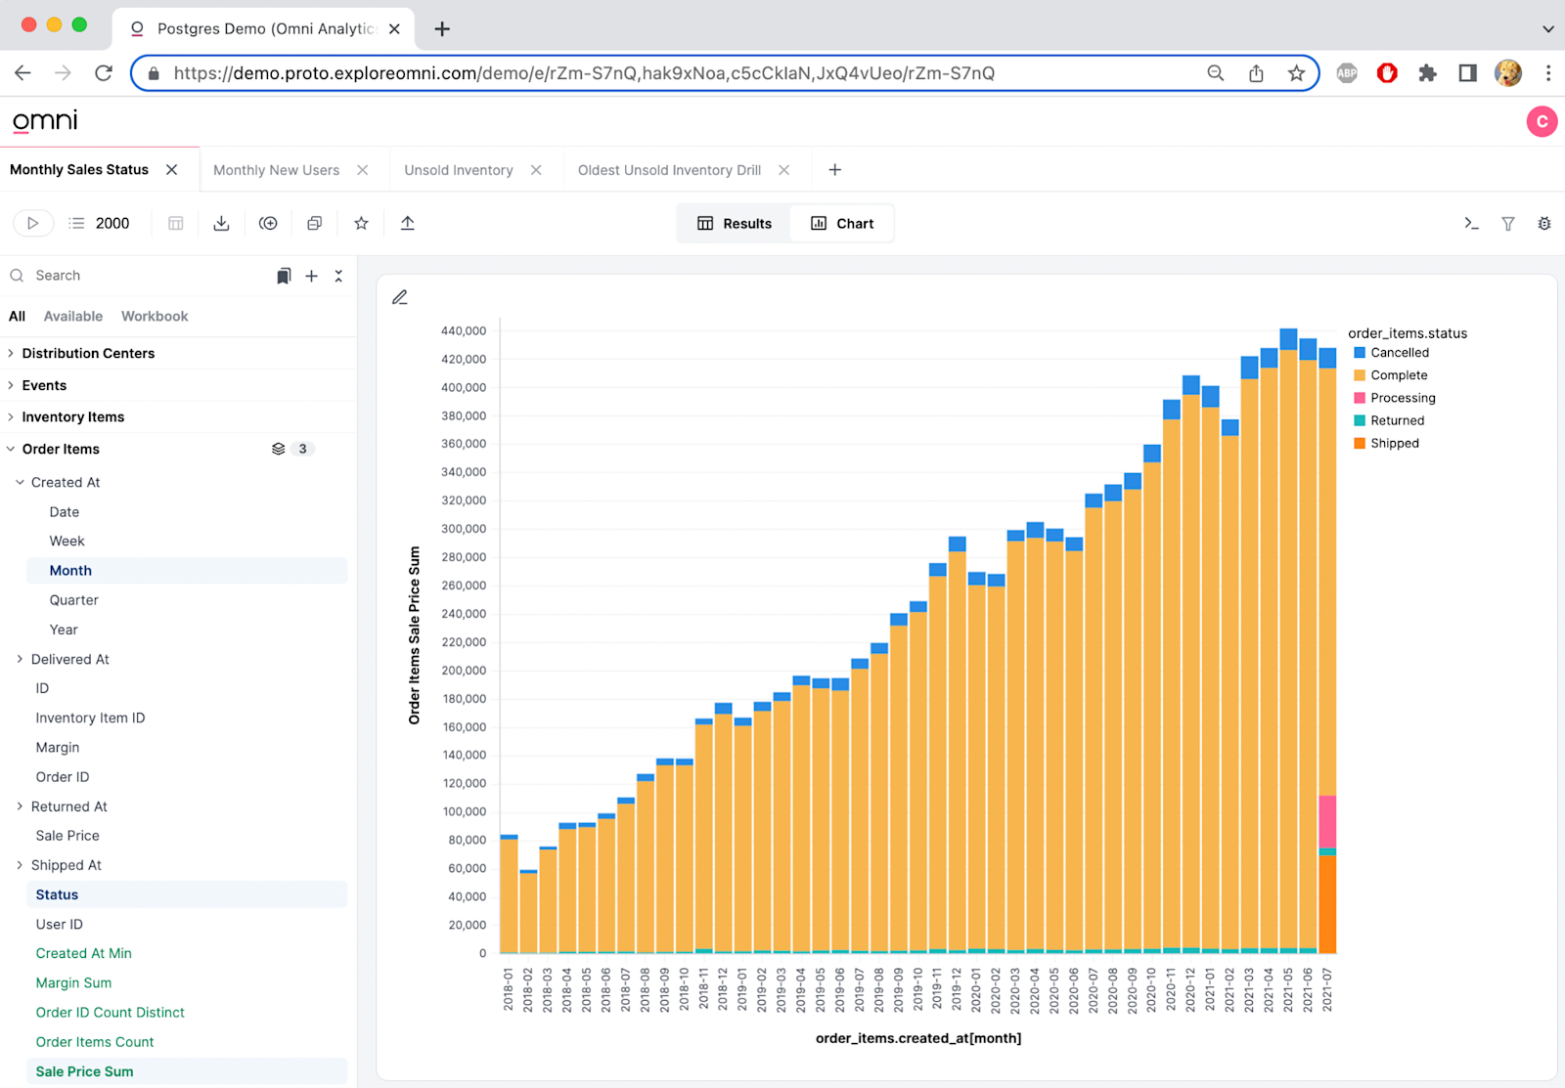The image size is (1565, 1088).
Task: Expand the Shipped At field group
Action: 66,864
